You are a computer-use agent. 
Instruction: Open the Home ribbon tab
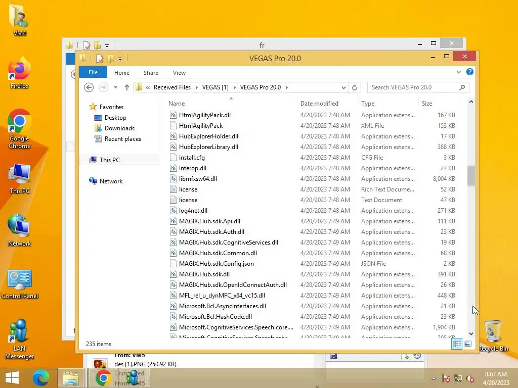coord(122,73)
